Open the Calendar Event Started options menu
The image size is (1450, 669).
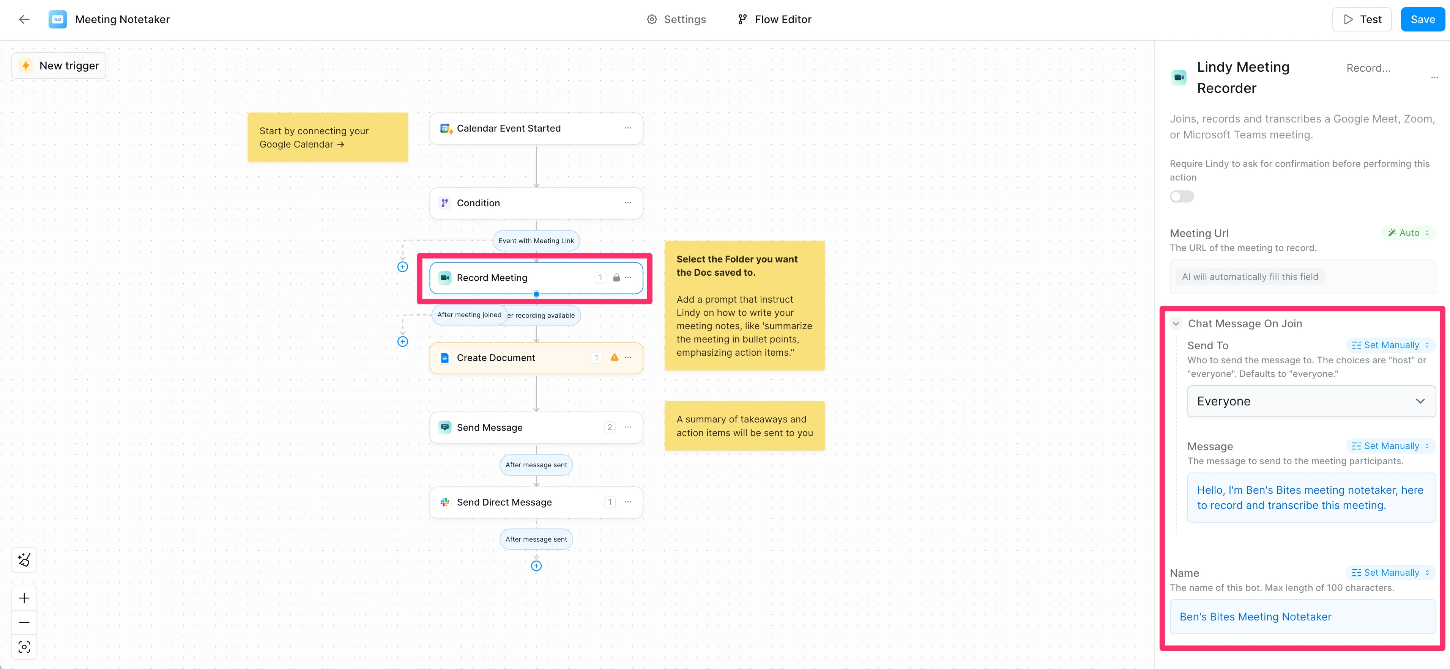[x=627, y=128]
